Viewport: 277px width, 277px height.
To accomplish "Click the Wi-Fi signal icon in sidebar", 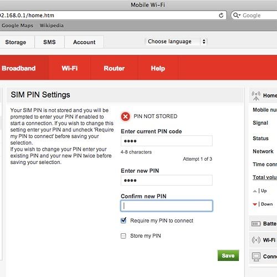I will click(x=256, y=240).
